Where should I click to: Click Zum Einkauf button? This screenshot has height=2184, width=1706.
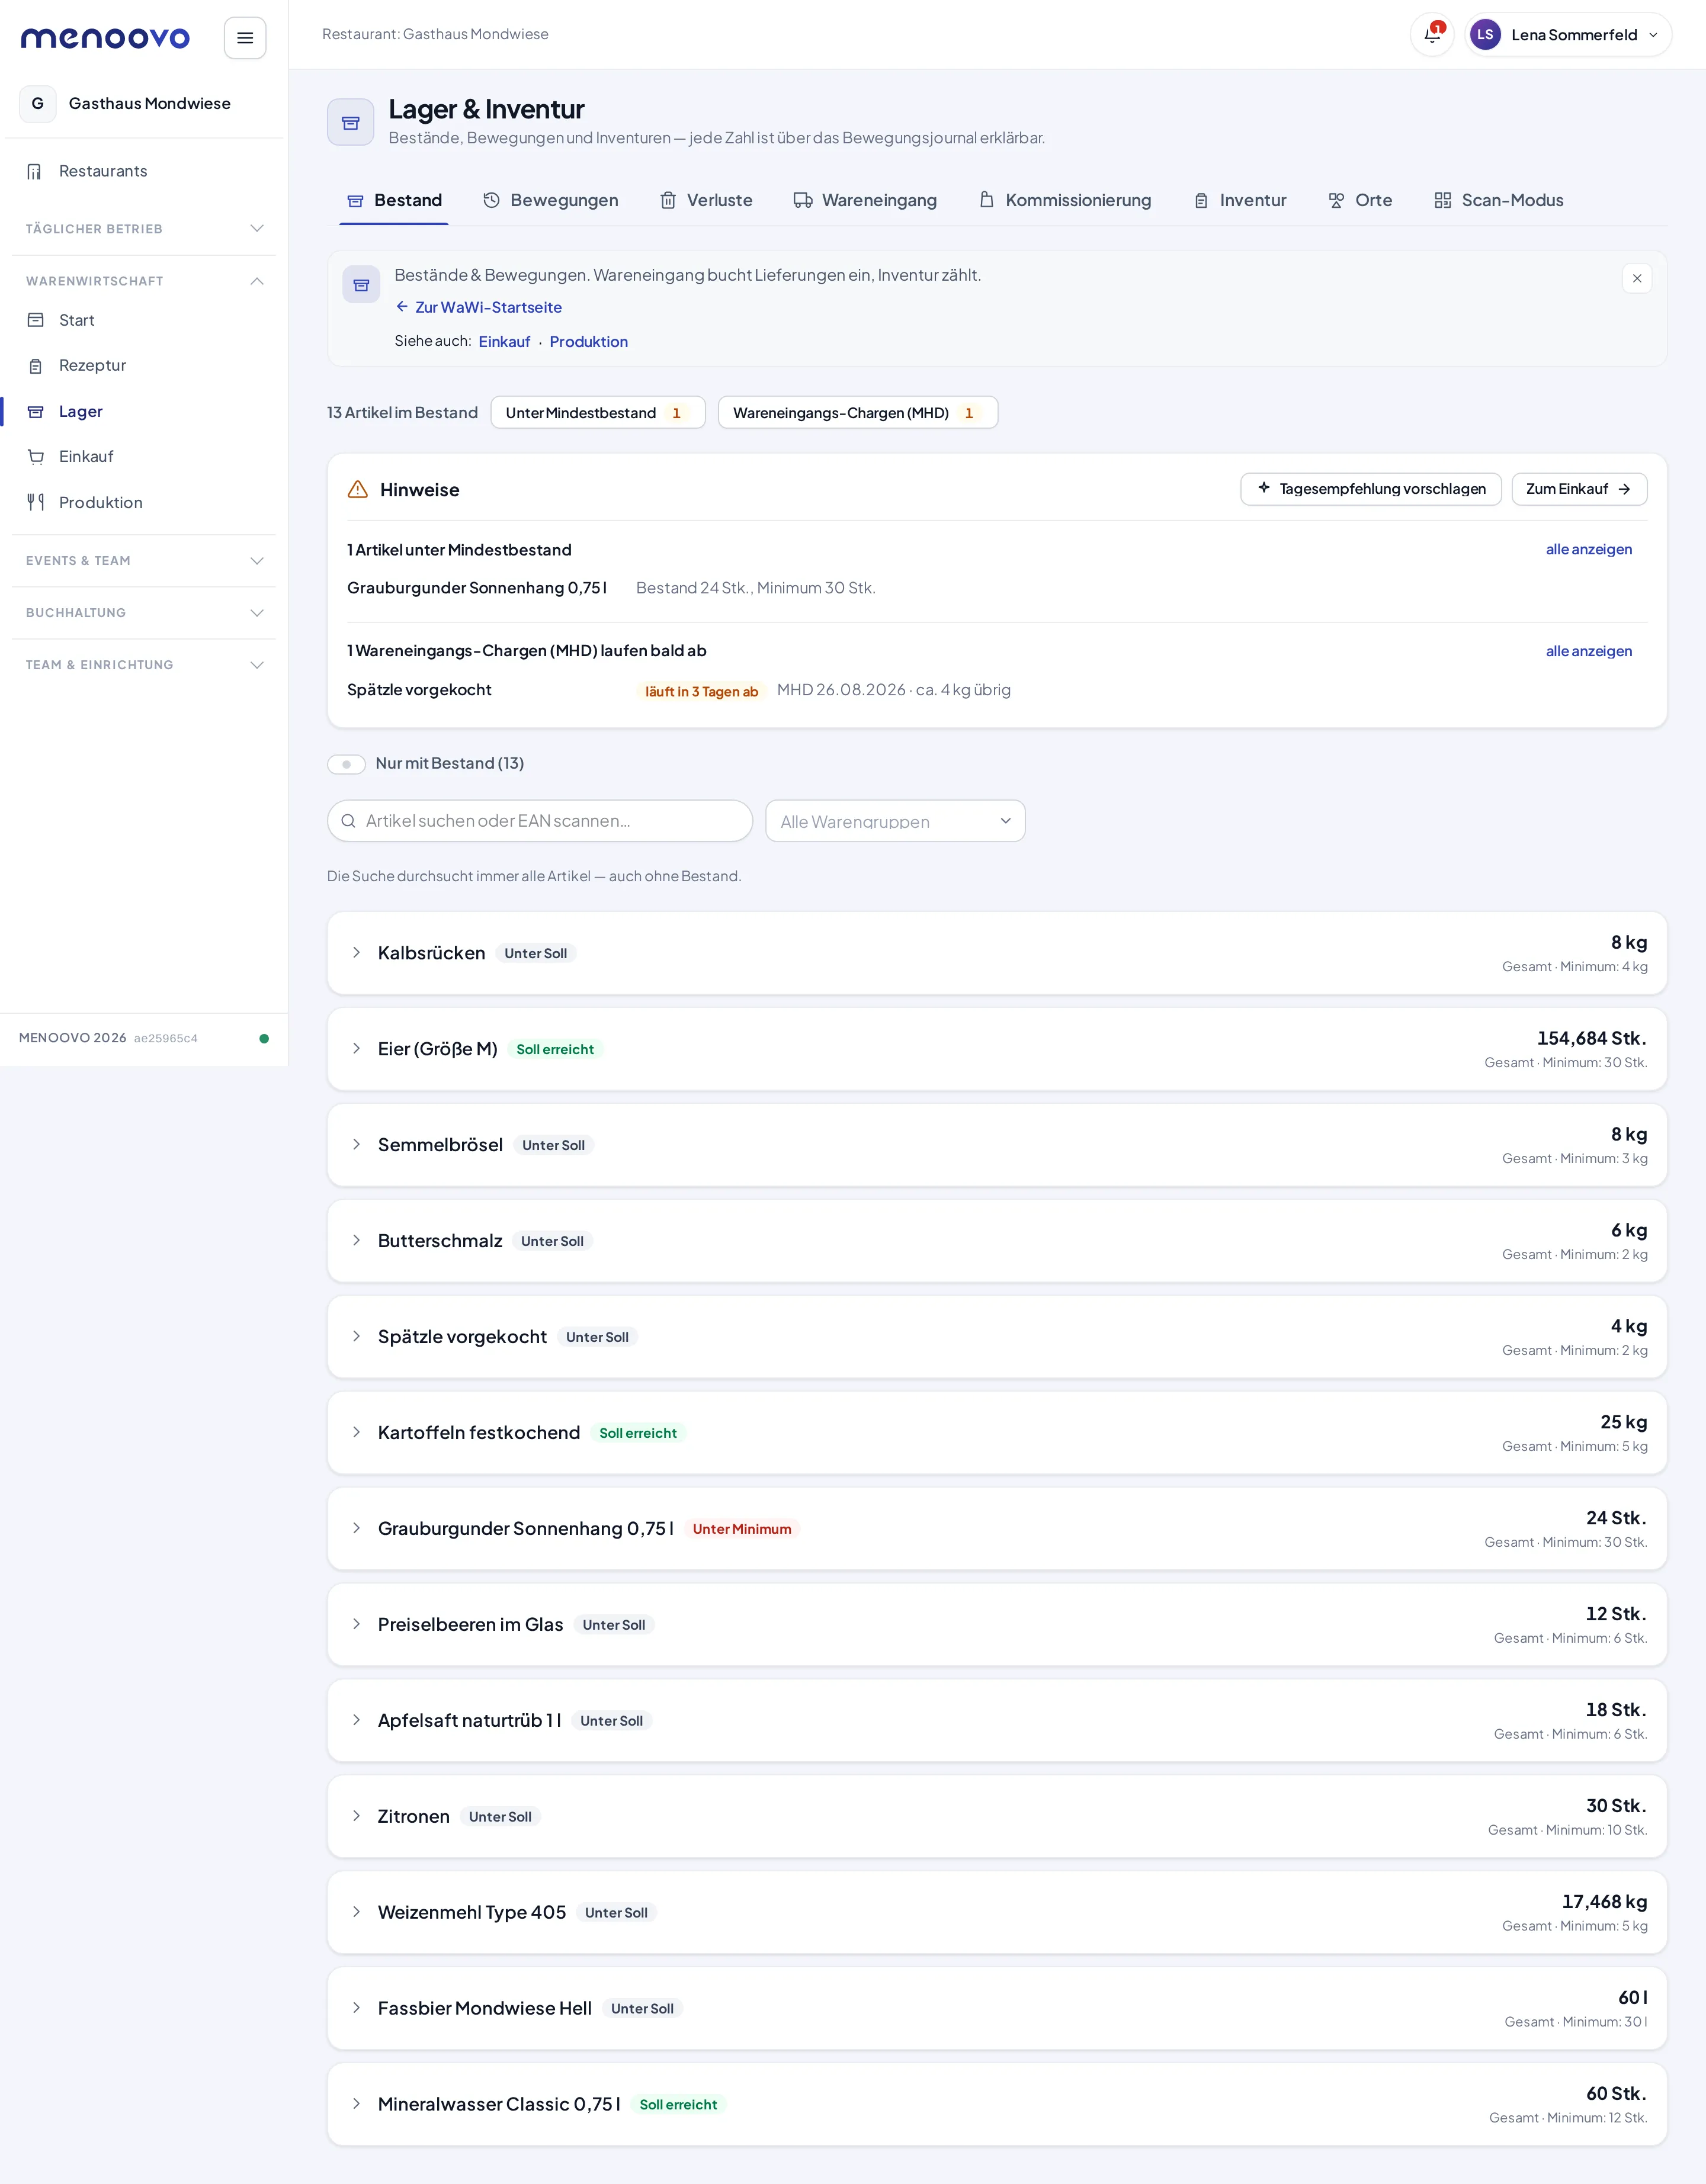1579,489
